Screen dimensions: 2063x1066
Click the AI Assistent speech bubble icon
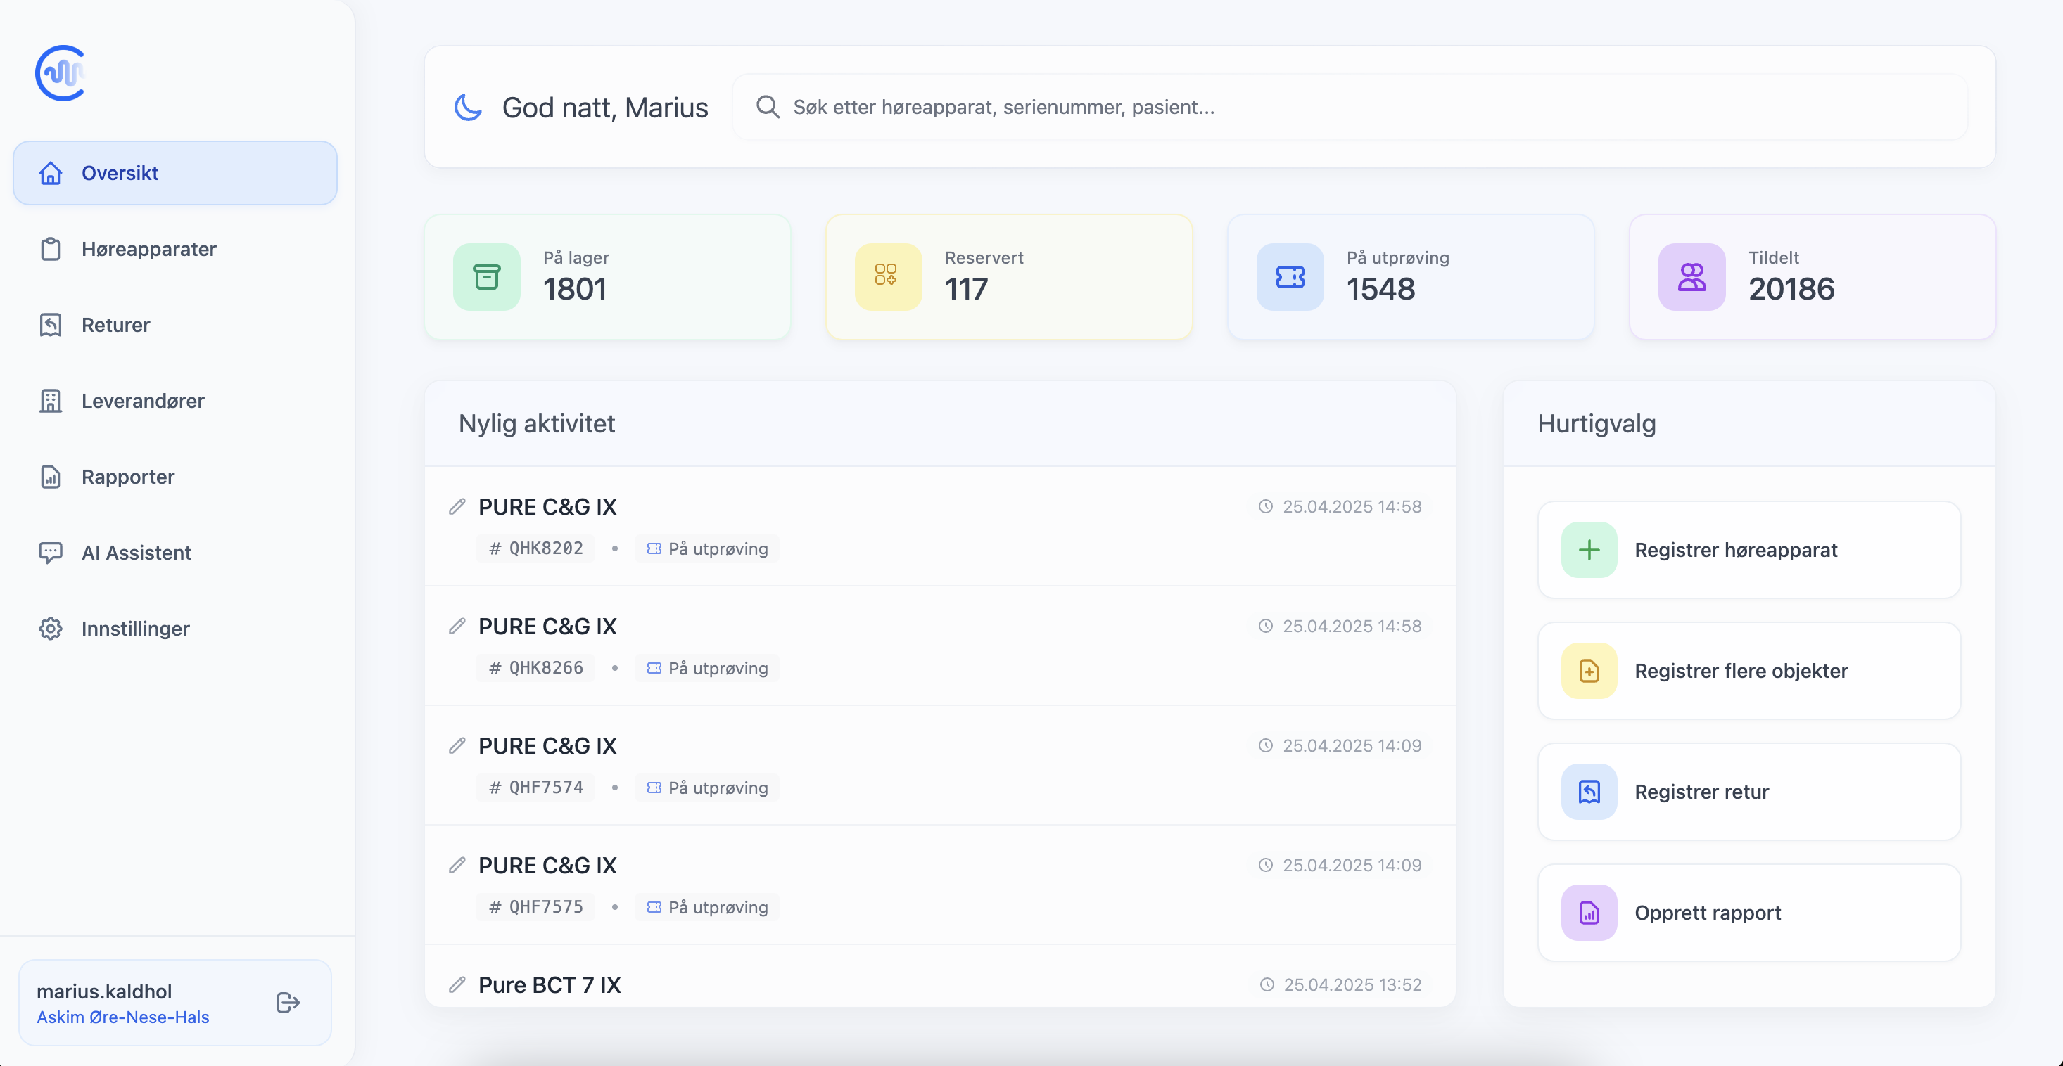pos(51,553)
